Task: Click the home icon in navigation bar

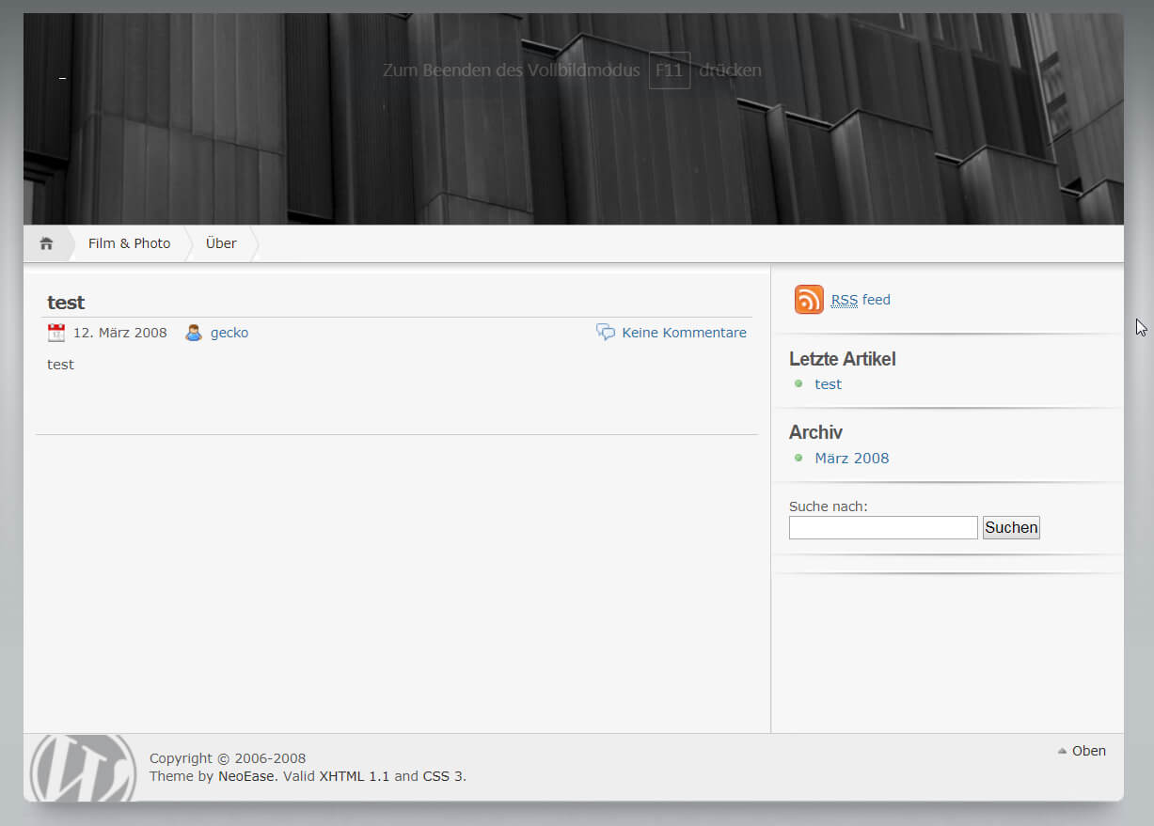Action: 46,244
